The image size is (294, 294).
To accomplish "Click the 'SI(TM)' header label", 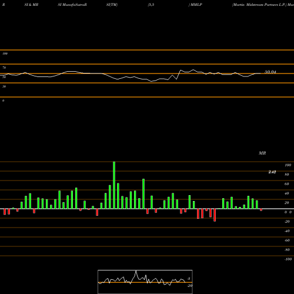I will (x=112, y=5).
